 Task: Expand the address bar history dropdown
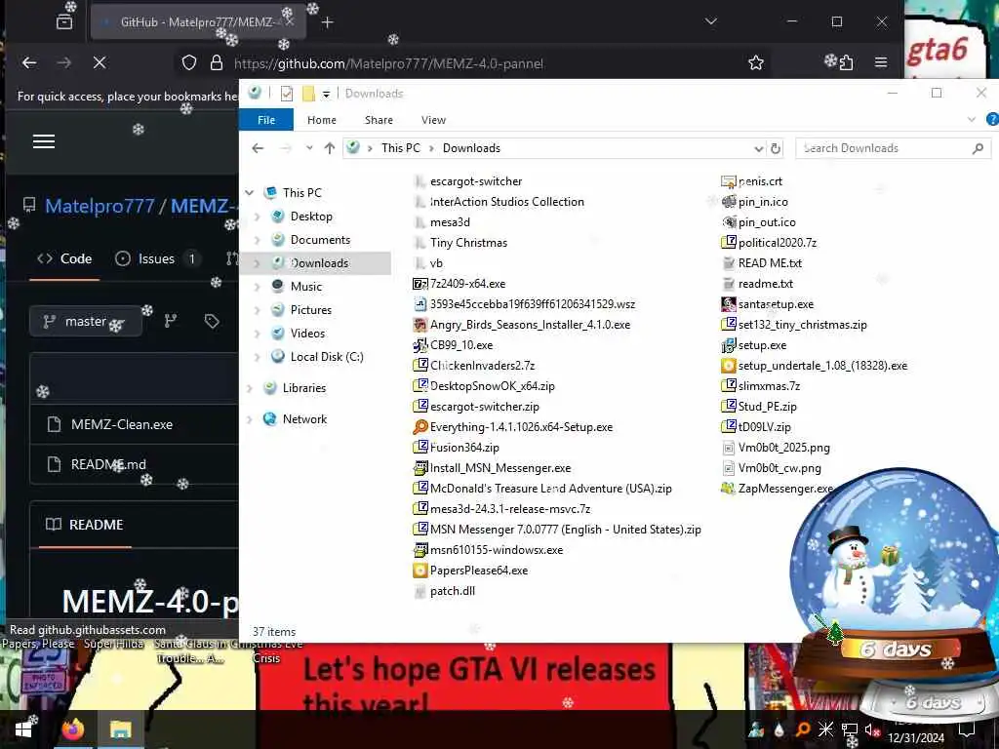click(758, 148)
